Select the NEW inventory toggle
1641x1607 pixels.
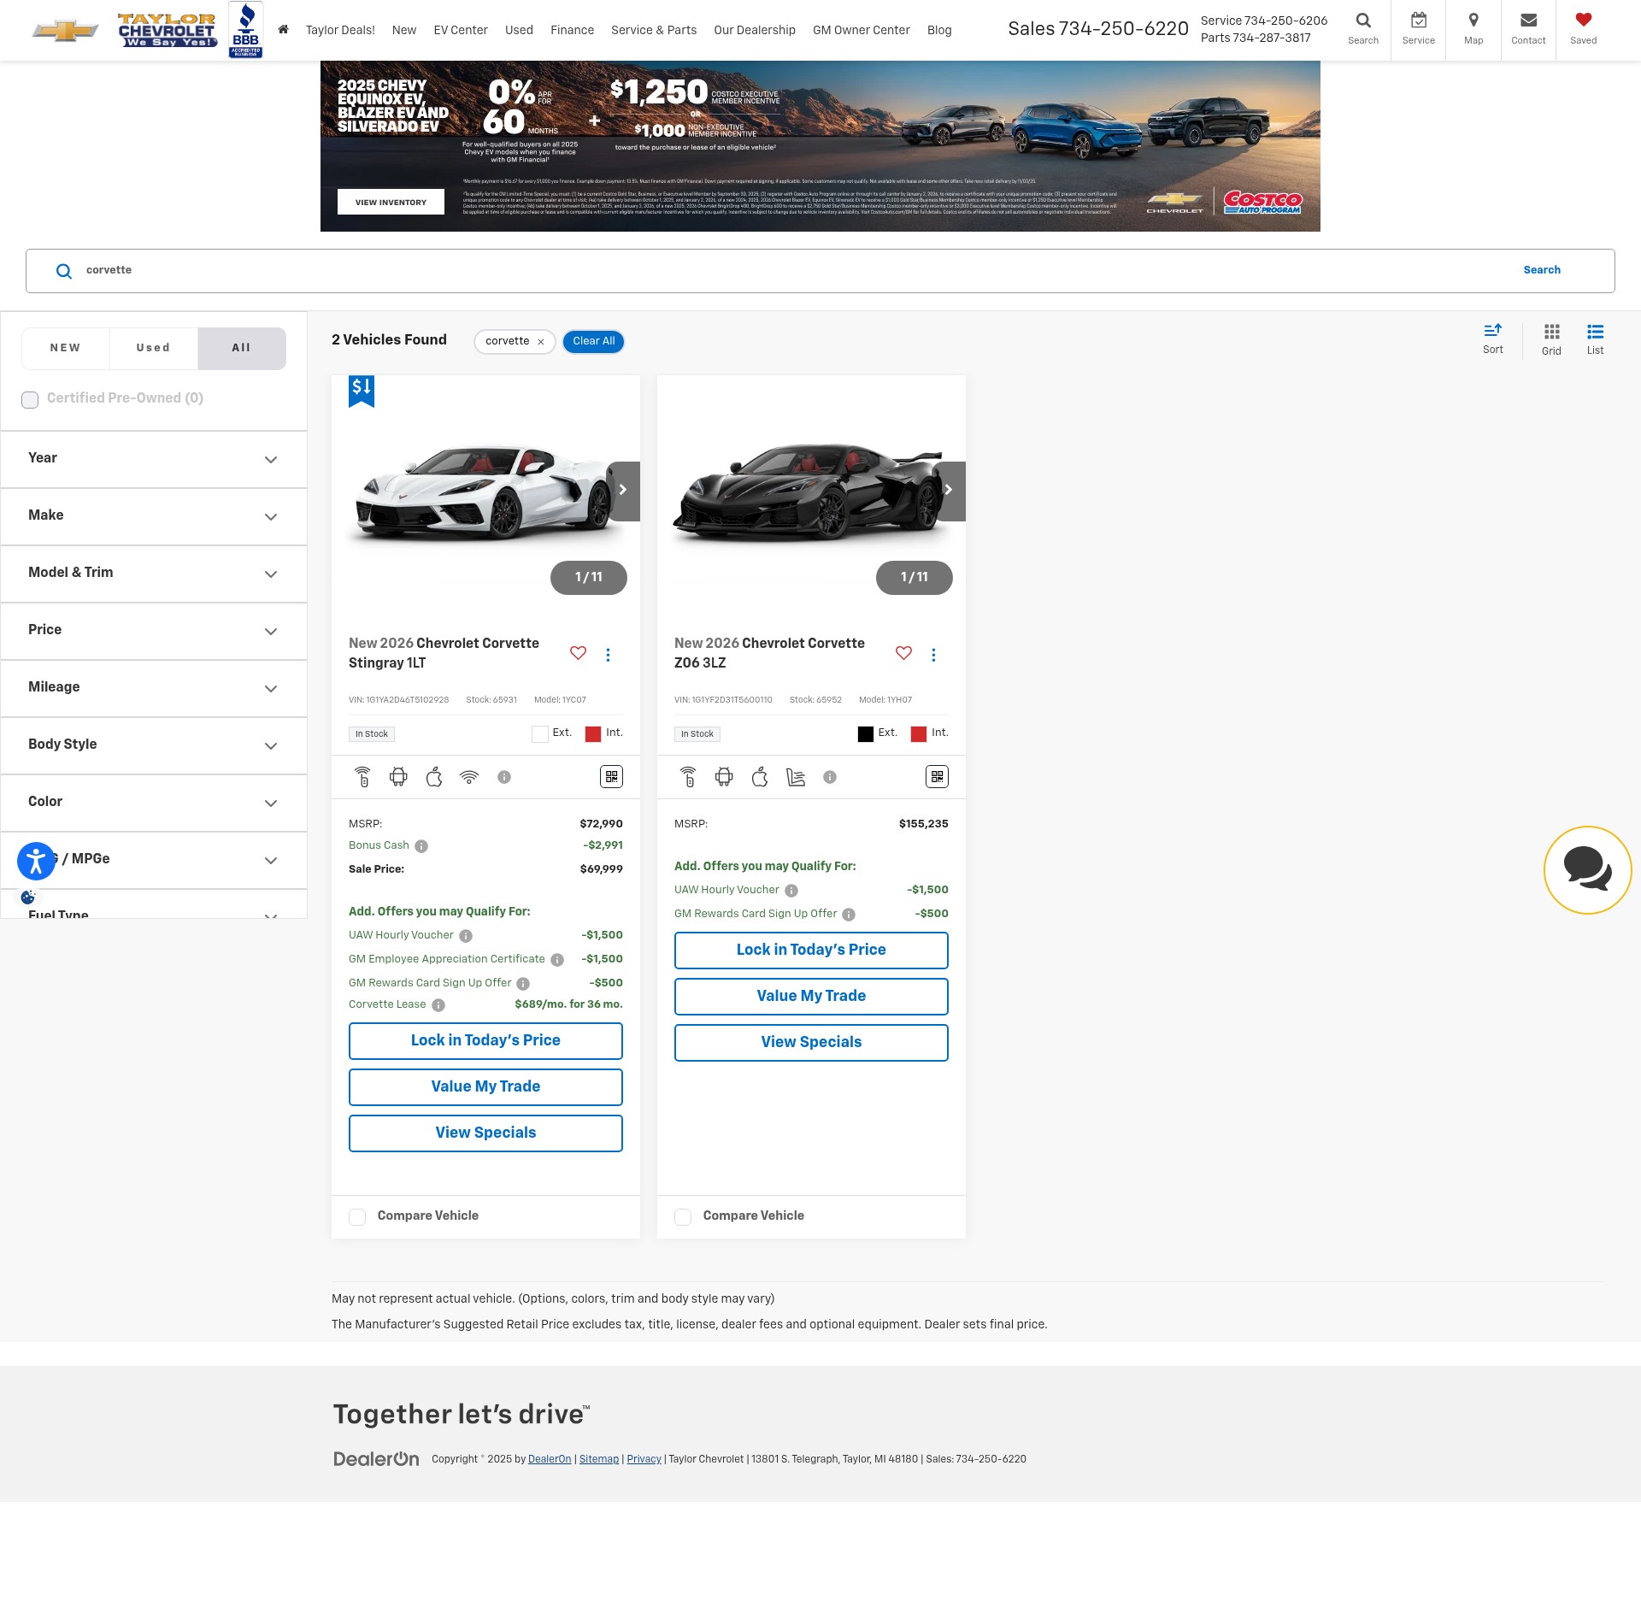pos(66,348)
